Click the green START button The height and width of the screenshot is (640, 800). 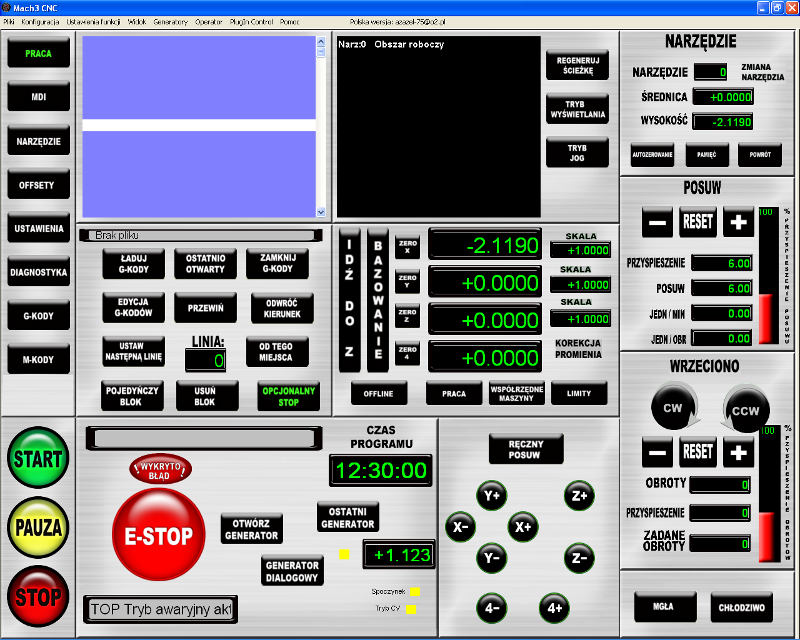pyautogui.click(x=38, y=457)
